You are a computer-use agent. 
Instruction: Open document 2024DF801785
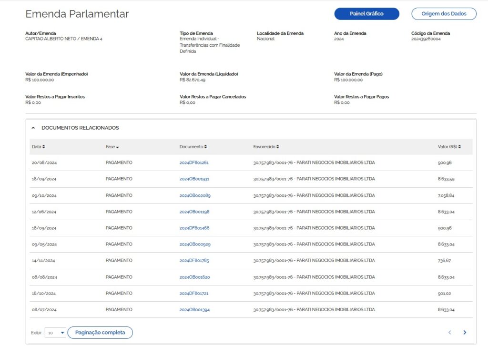[194, 260]
